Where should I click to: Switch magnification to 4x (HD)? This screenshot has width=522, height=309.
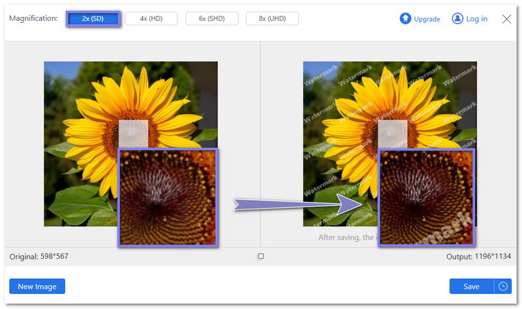point(151,19)
